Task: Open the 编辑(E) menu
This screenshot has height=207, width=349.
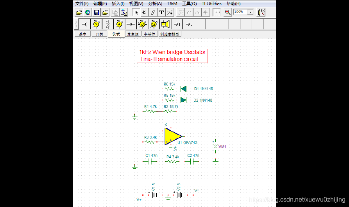Action: coord(100,4)
